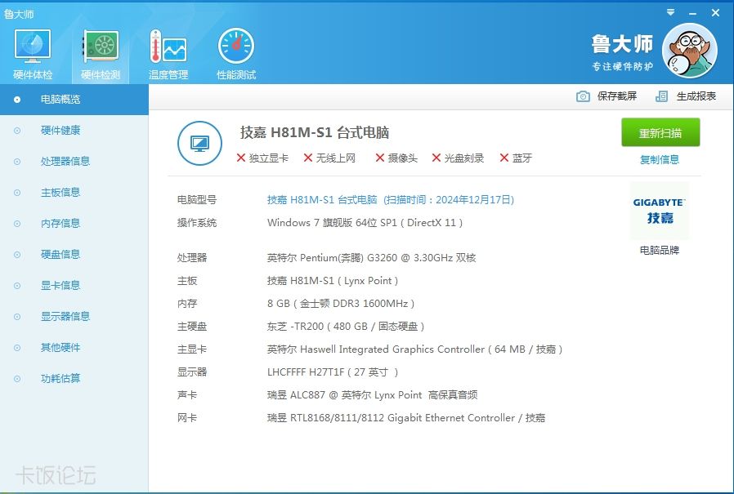Click the LHCFFFF H27T1F monitor value
Screen dimensions: 734x494
pos(333,372)
